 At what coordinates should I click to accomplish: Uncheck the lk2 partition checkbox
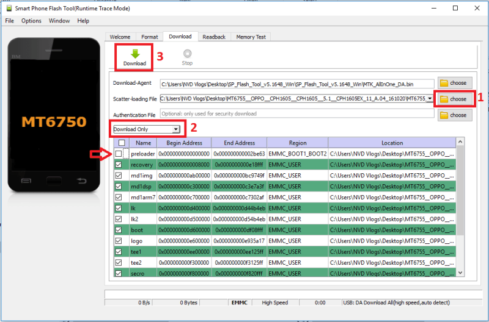coord(119,219)
